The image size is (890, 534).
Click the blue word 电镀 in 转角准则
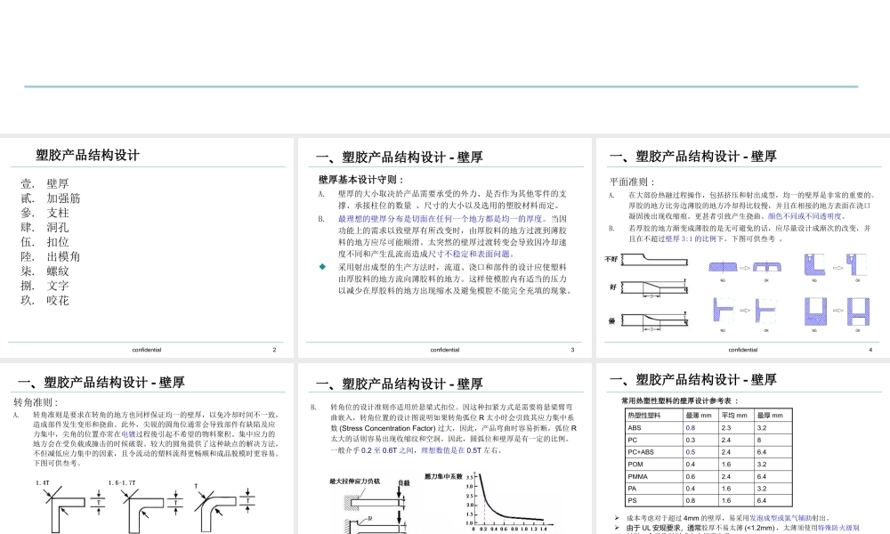tap(128, 434)
